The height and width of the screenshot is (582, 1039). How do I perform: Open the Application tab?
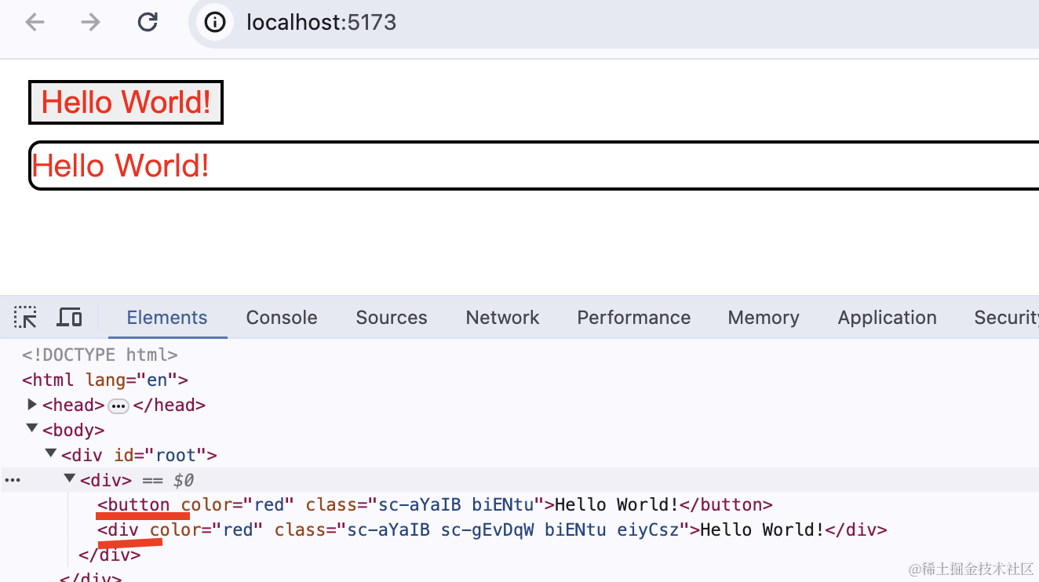click(887, 318)
